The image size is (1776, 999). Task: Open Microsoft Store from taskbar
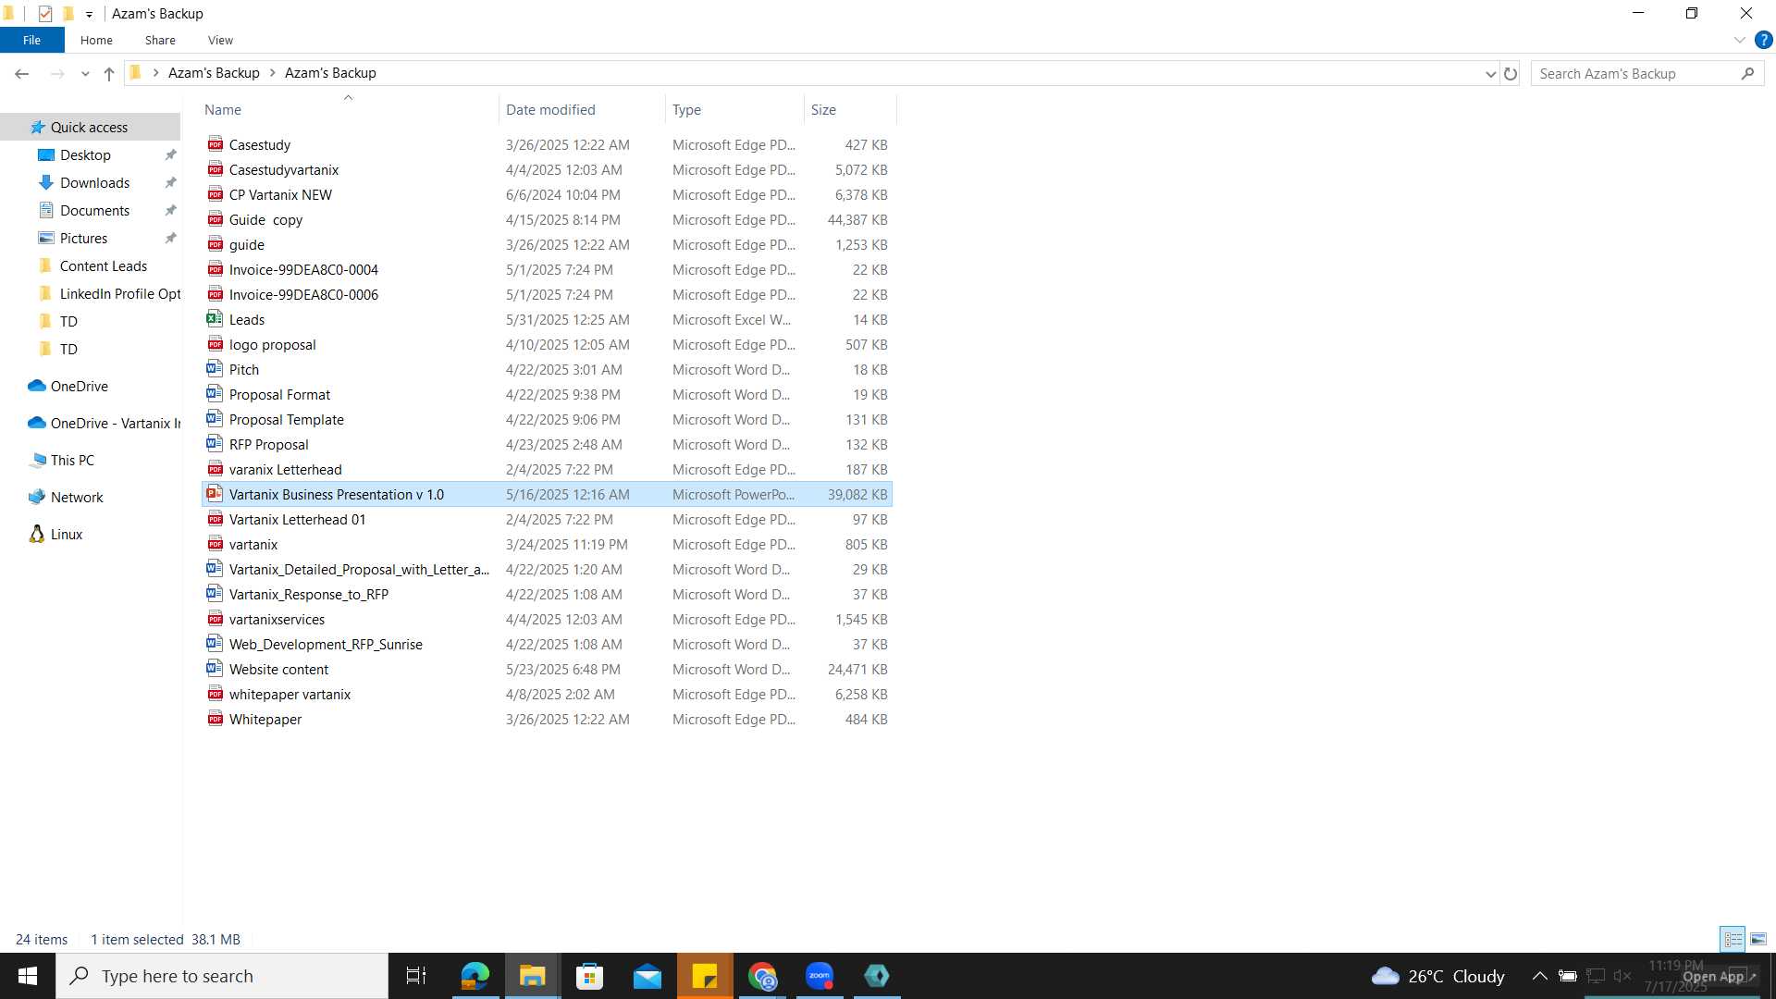coord(589,976)
